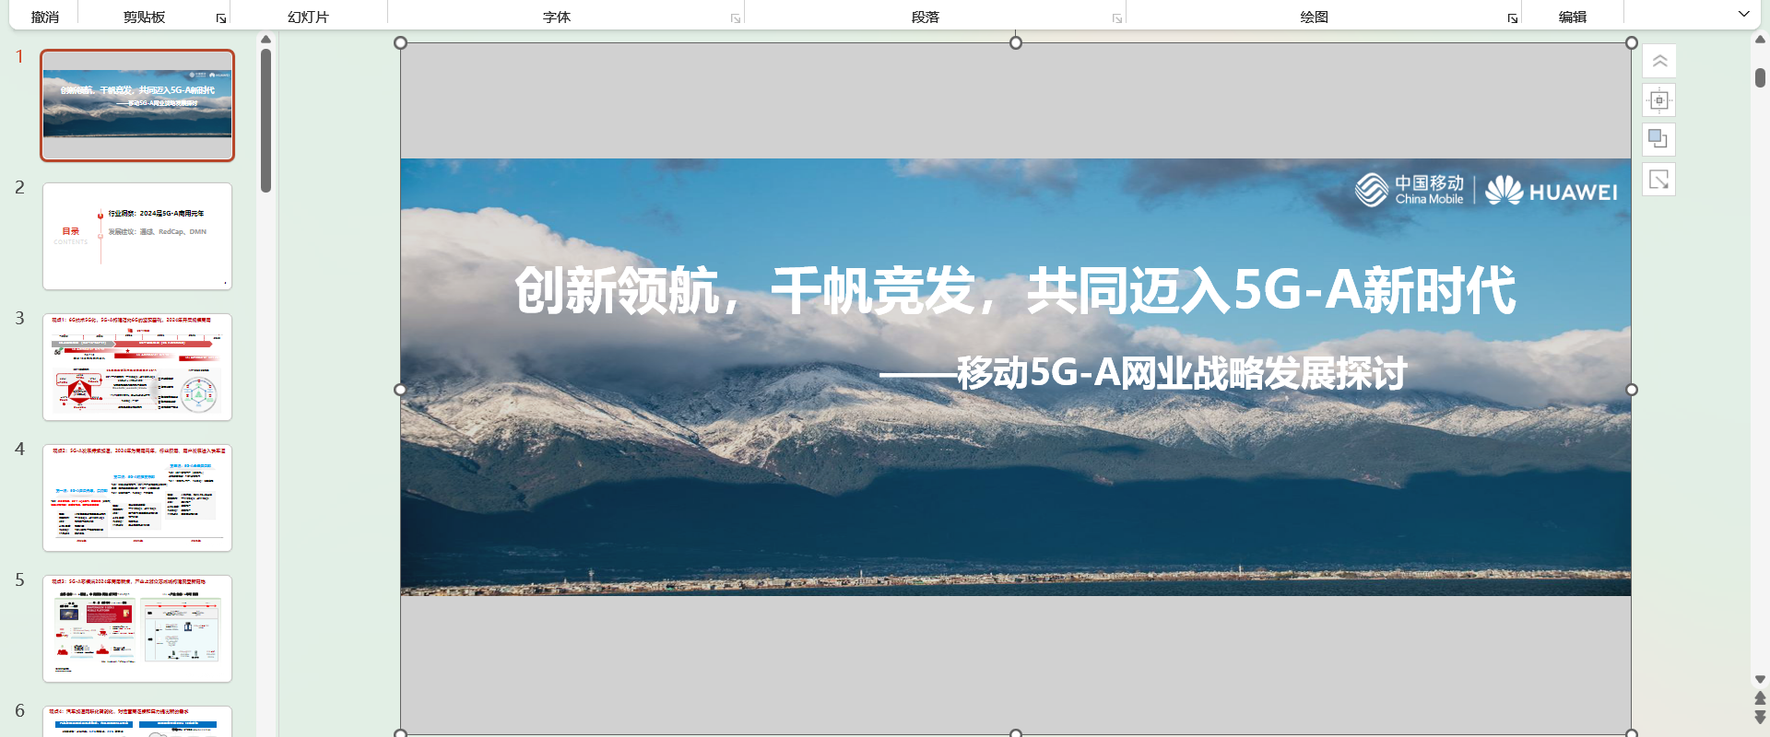Click the resize-to-fit arrow icon
Viewport: 1770px width, 737px height.
coord(1659,179)
